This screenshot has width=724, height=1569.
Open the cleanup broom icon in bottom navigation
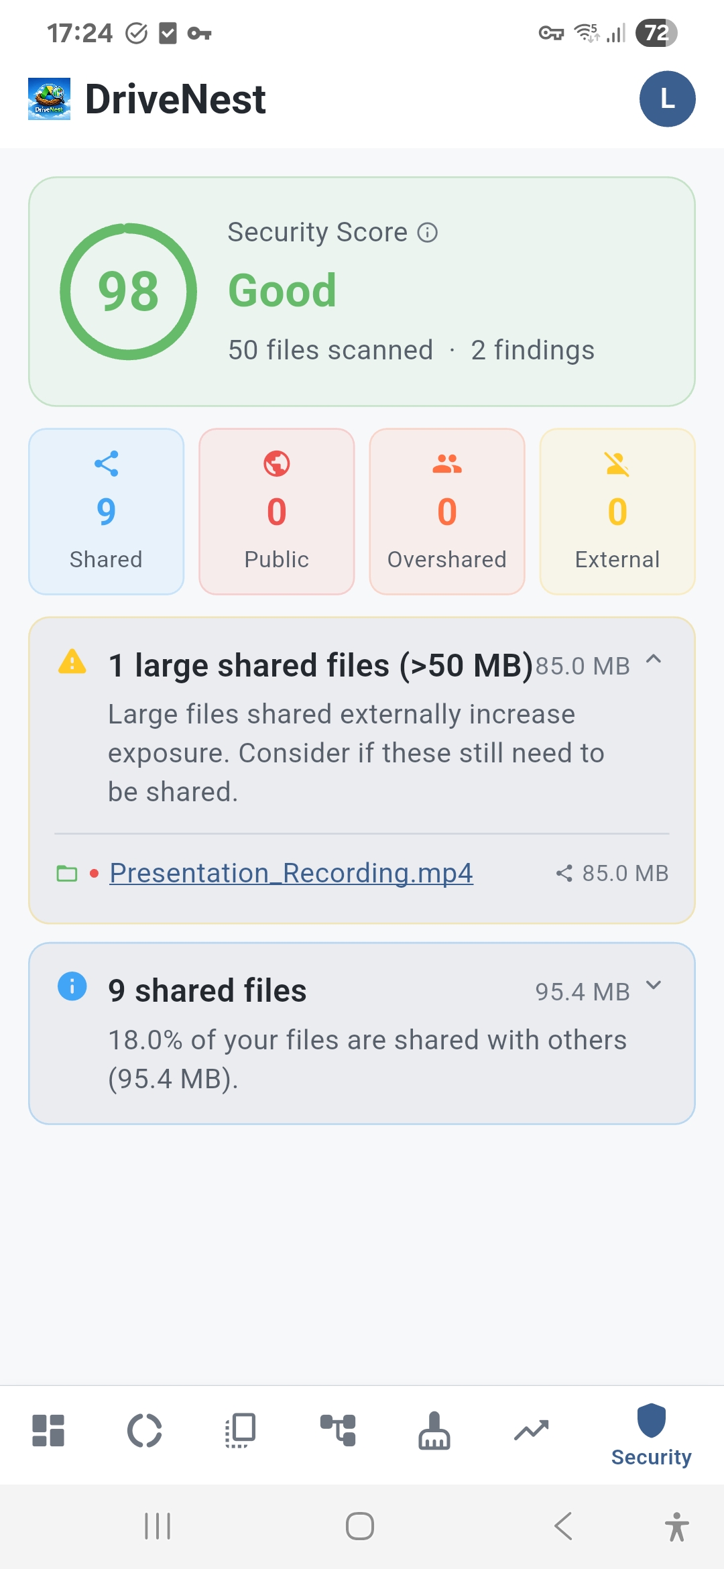434,1431
